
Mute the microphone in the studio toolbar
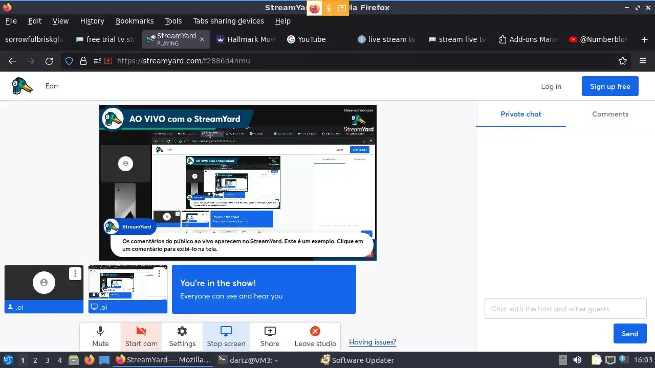click(100, 336)
